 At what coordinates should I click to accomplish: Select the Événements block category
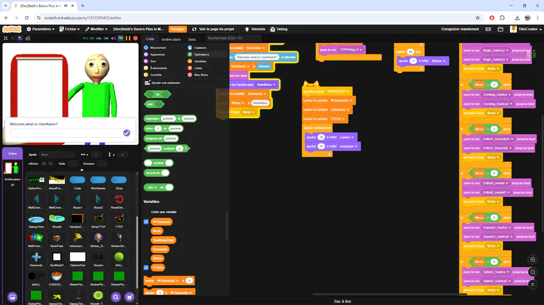155,68
